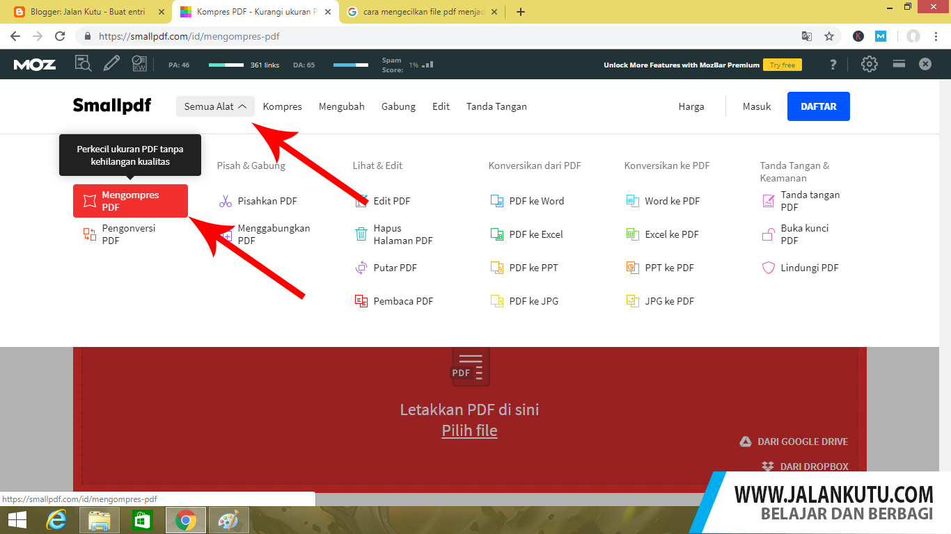Click the Buka kunci PDF lock icon
The image size is (951, 534).
click(769, 234)
